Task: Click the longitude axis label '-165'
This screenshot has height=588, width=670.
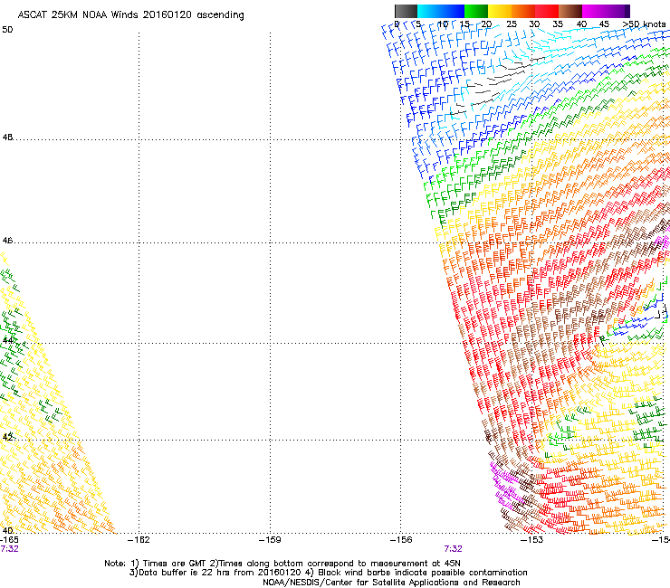Action: [9, 540]
